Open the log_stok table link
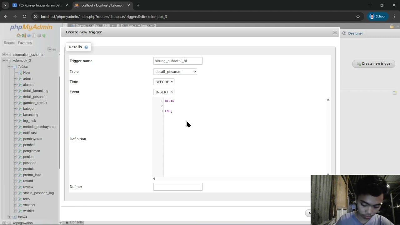The width and height of the screenshot is (400, 225). (x=29, y=121)
